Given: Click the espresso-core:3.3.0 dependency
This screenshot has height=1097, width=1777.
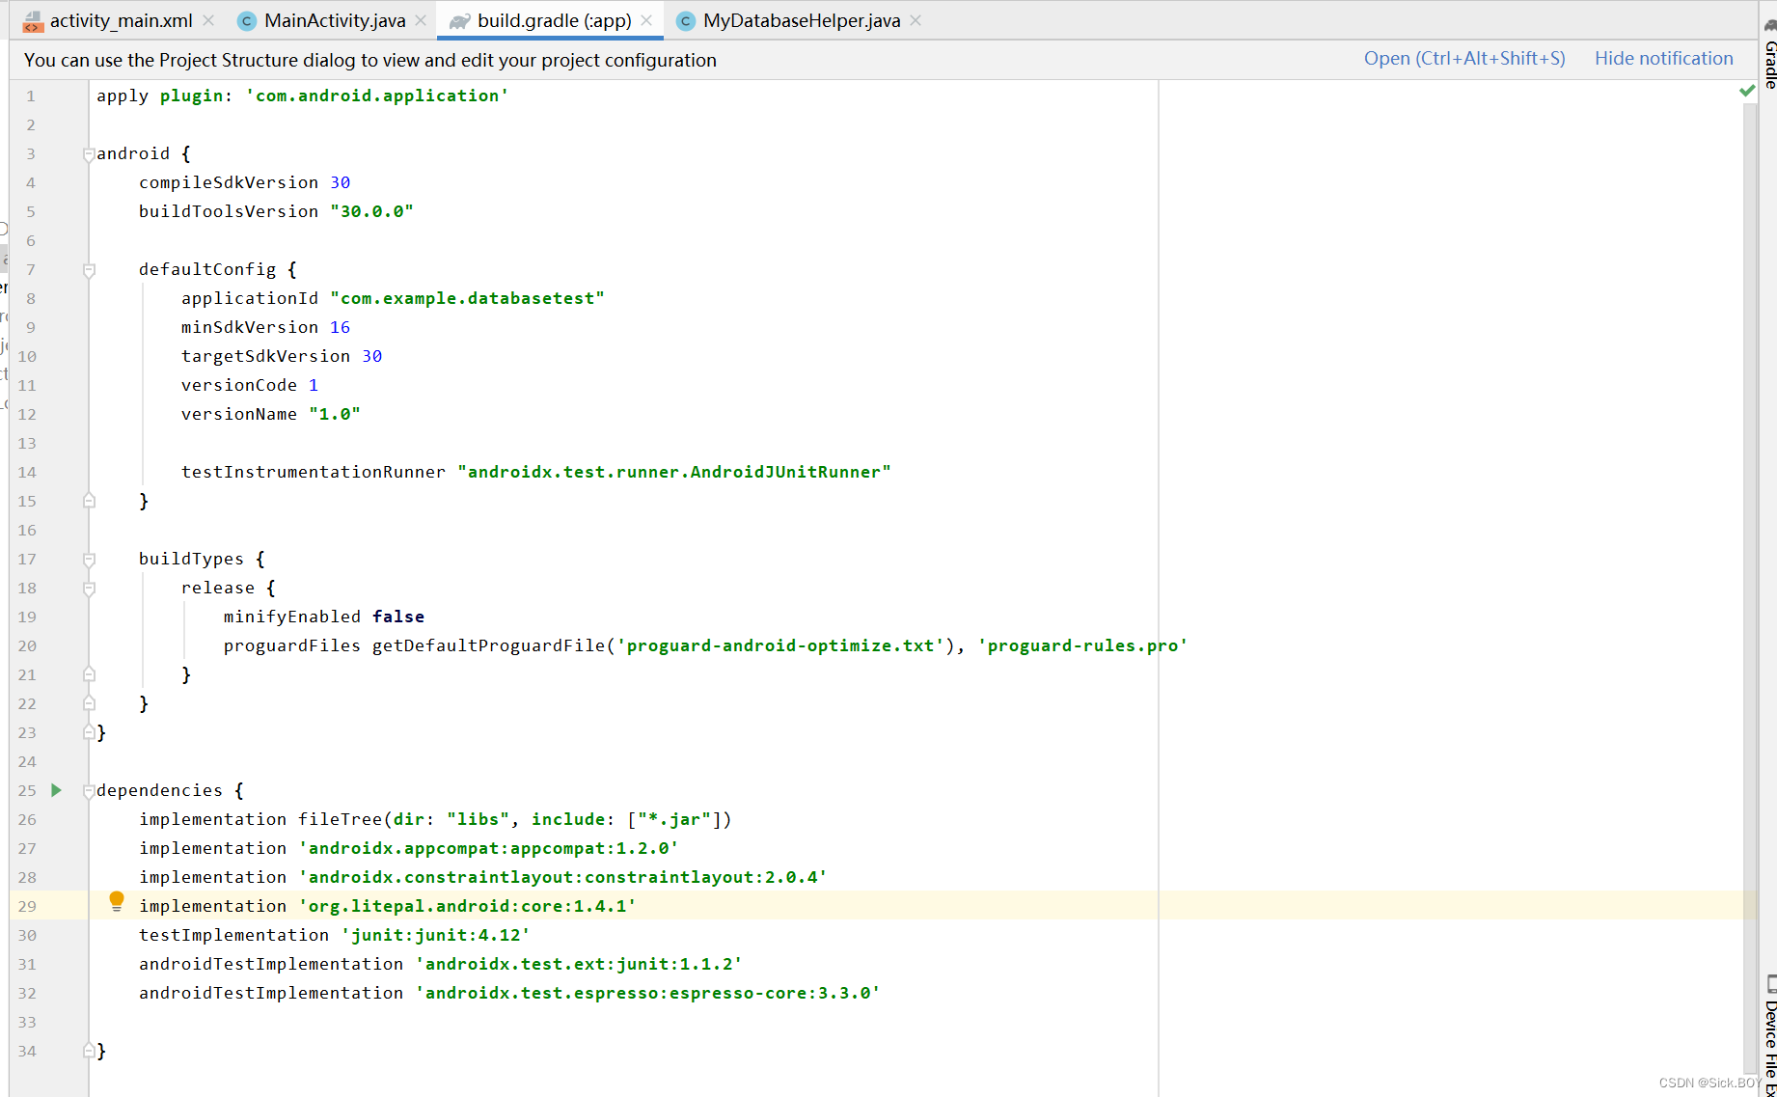Looking at the screenshot, I should pyautogui.click(x=647, y=993).
